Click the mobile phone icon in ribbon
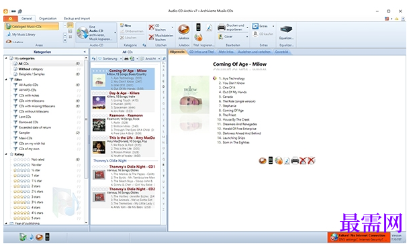 pyautogui.click(x=198, y=27)
